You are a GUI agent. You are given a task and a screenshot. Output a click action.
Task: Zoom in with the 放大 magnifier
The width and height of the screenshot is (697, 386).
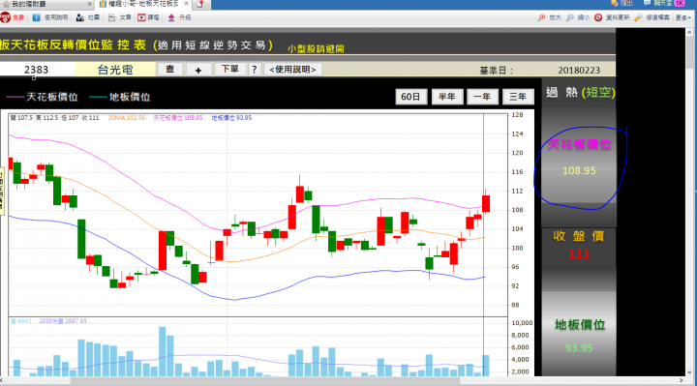tap(541, 17)
